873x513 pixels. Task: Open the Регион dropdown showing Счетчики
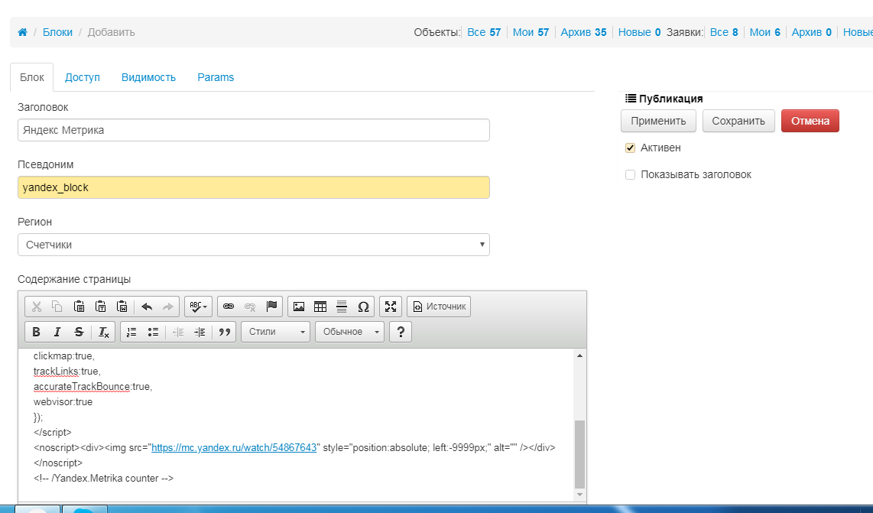(x=253, y=245)
